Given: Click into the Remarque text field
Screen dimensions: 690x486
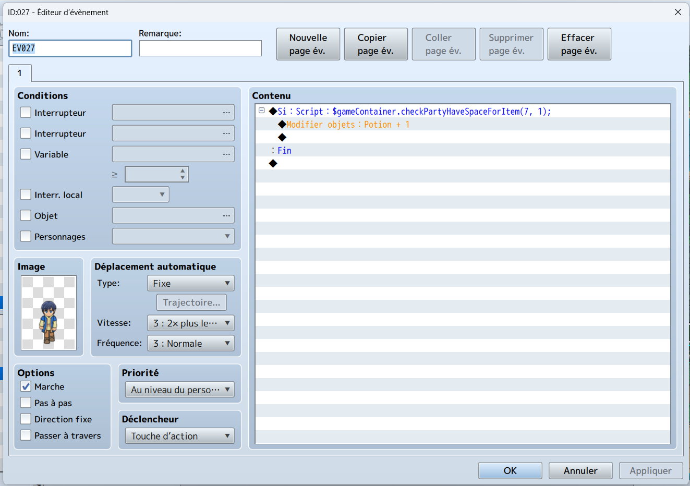Looking at the screenshot, I should [x=200, y=48].
